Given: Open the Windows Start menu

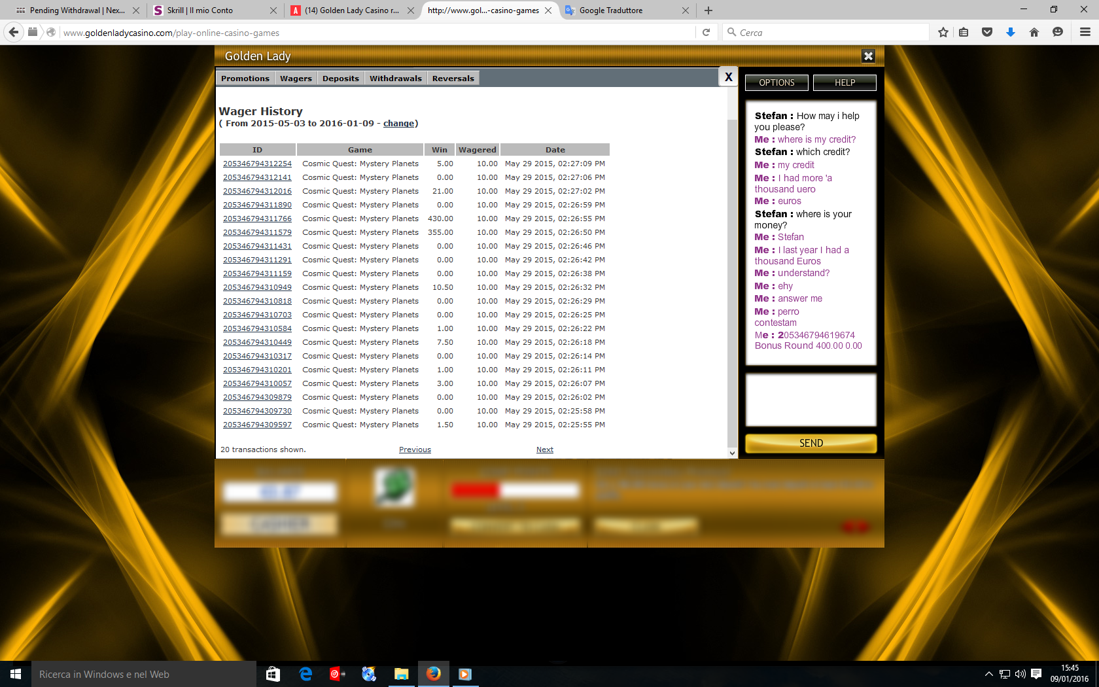Looking at the screenshot, I should tap(16, 674).
